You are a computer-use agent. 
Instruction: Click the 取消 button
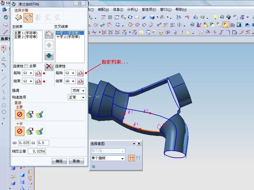tap(76, 161)
